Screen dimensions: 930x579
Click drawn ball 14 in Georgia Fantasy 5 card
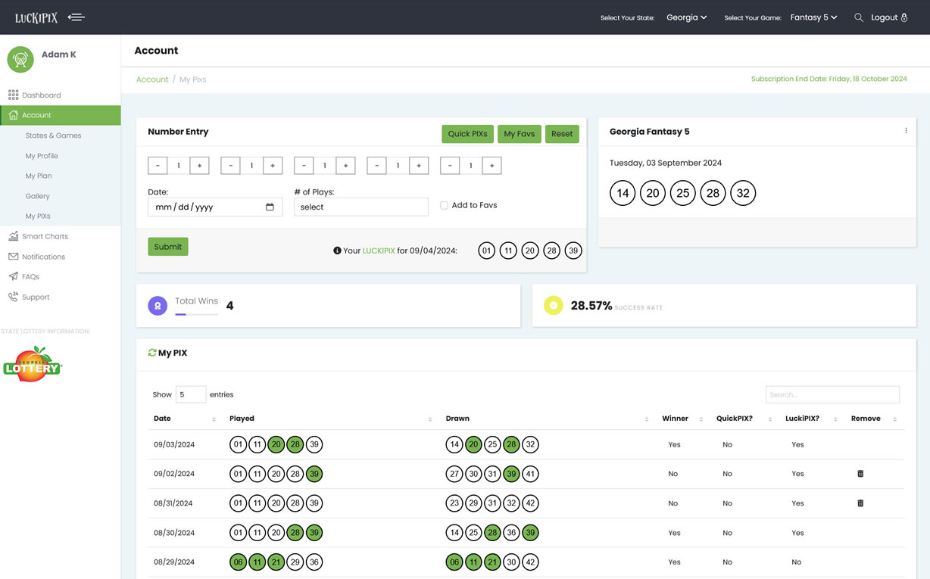pos(623,193)
